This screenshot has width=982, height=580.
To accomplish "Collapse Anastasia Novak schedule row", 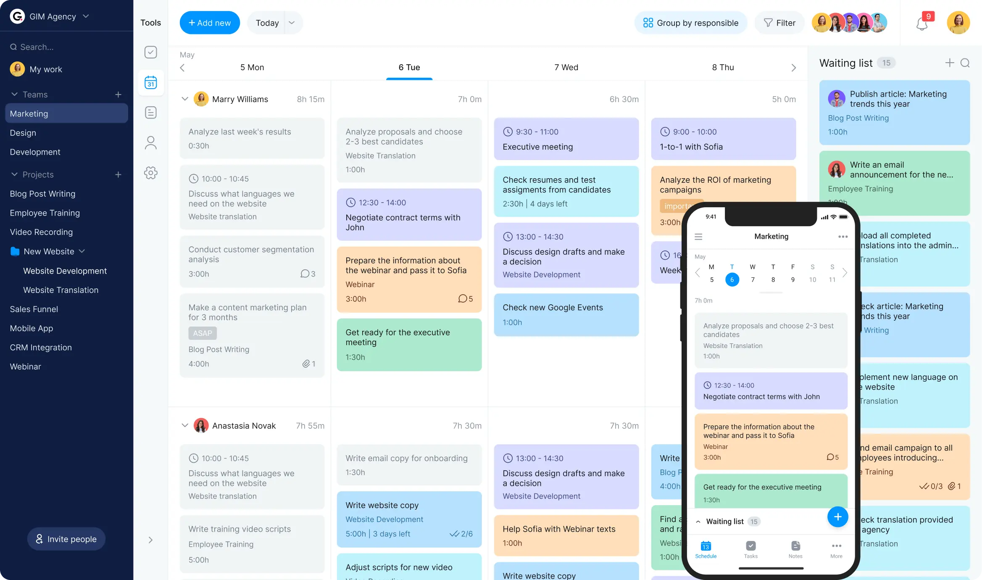I will (184, 425).
